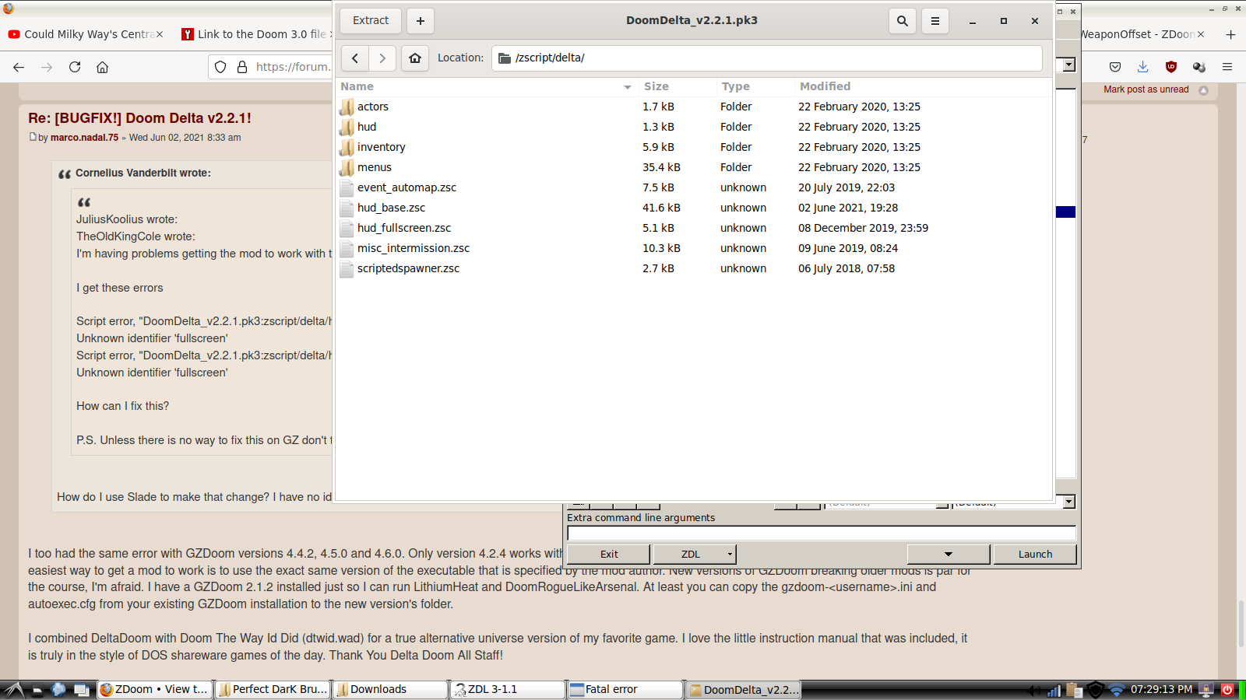Select the hud_base.zsc file

point(391,208)
